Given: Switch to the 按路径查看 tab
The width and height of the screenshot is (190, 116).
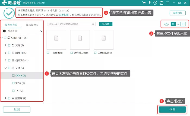Looking at the screenshot, I should point(32,25).
